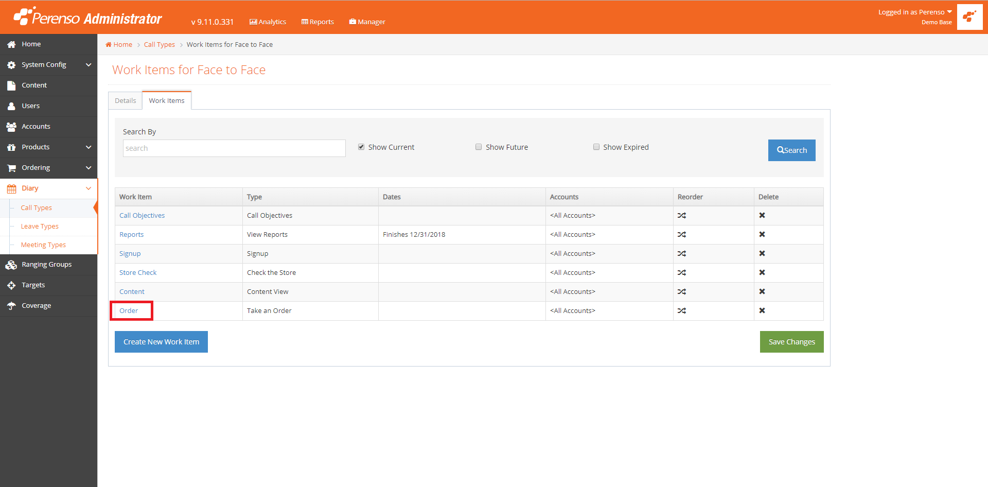Collapse the Diary menu chevron
Viewport: 988px width, 487px height.
pos(89,188)
